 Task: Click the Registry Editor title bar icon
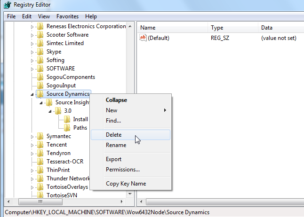8,5
